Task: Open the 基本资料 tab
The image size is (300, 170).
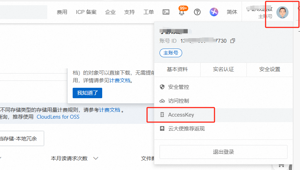Action: pos(177,69)
